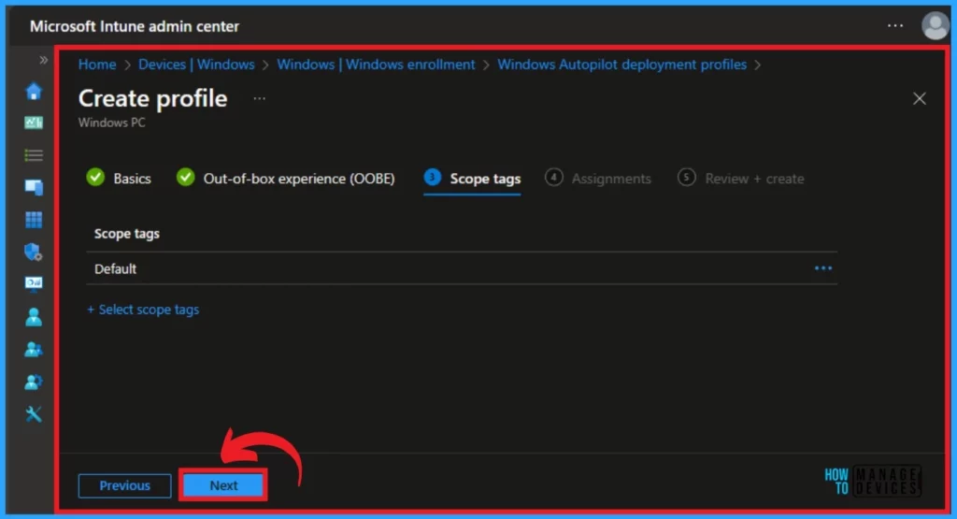Open All services list icon

(x=34, y=155)
